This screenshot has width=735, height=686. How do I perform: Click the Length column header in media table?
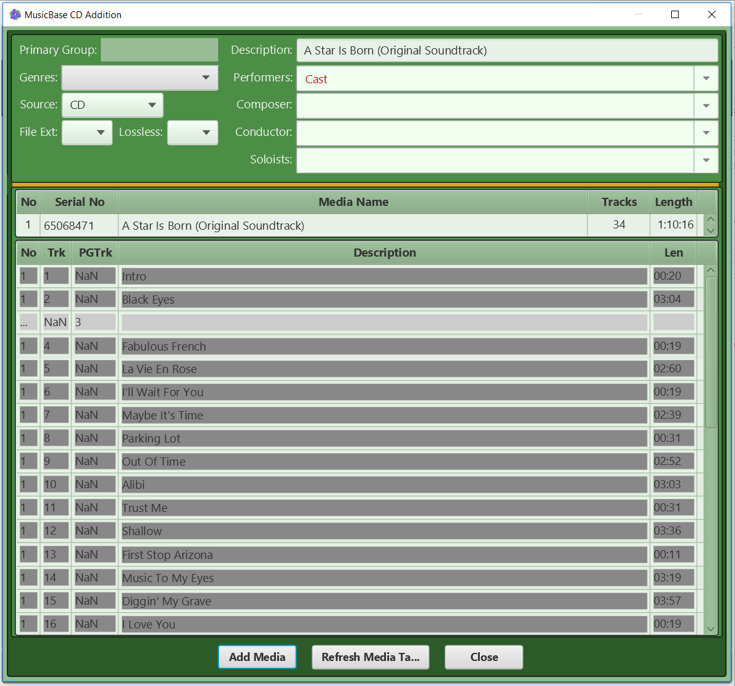[673, 202]
